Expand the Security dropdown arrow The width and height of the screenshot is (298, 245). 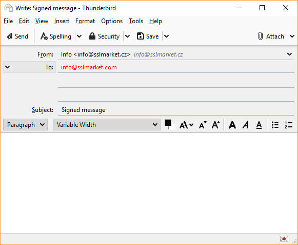click(x=128, y=36)
